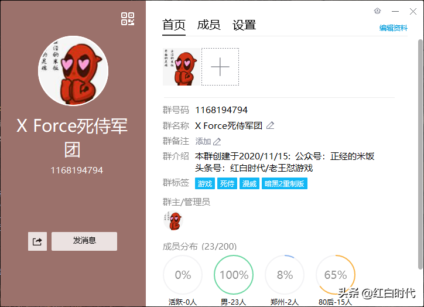
Task: Click the group name value X Force死侍军团
Action: pyautogui.click(x=229, y=125)
